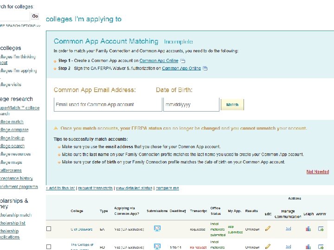
Task: Check The College of New Jersey row checkbox
Action: 49,247
